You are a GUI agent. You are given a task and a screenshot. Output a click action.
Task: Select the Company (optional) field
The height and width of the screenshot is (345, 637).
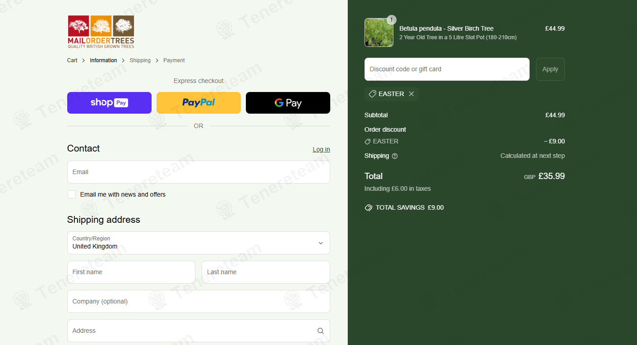tap(198, 302)
